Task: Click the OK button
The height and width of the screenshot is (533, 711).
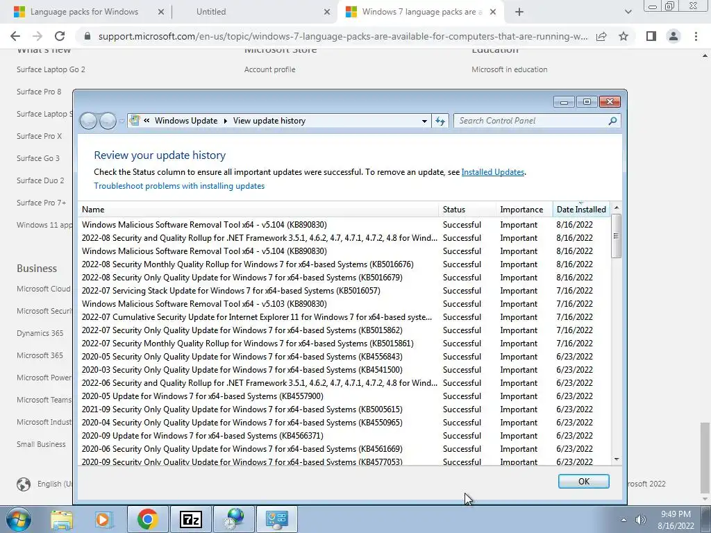Action: tap(583, 482)
